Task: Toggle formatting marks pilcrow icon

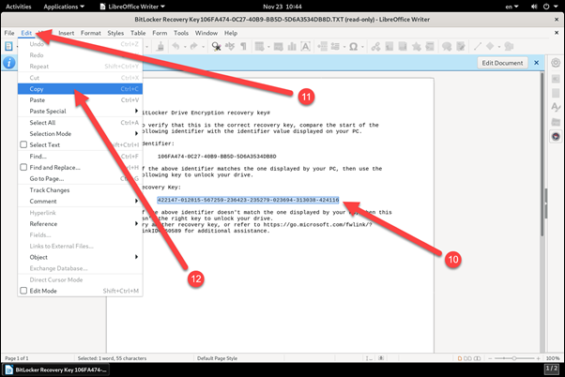Action: 244,47
